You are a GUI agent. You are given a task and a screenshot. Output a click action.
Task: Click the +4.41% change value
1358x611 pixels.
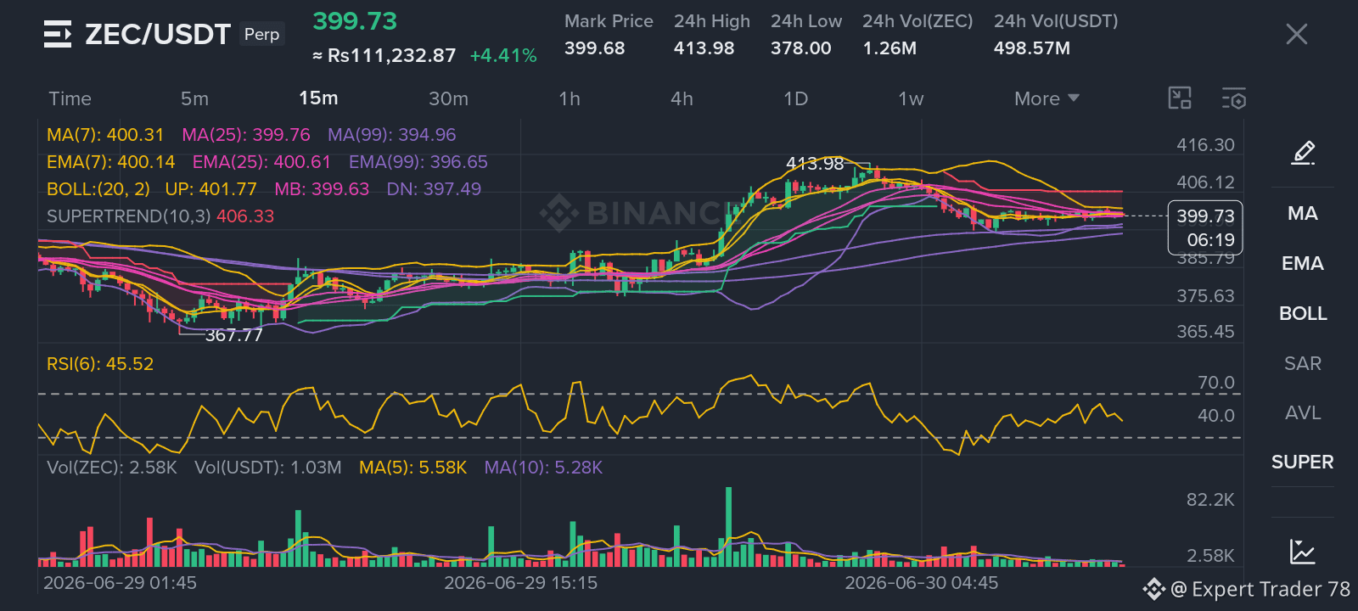click(x=503, y=56)
